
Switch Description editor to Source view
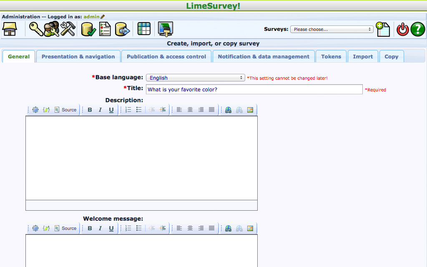(x=65, y=110)
